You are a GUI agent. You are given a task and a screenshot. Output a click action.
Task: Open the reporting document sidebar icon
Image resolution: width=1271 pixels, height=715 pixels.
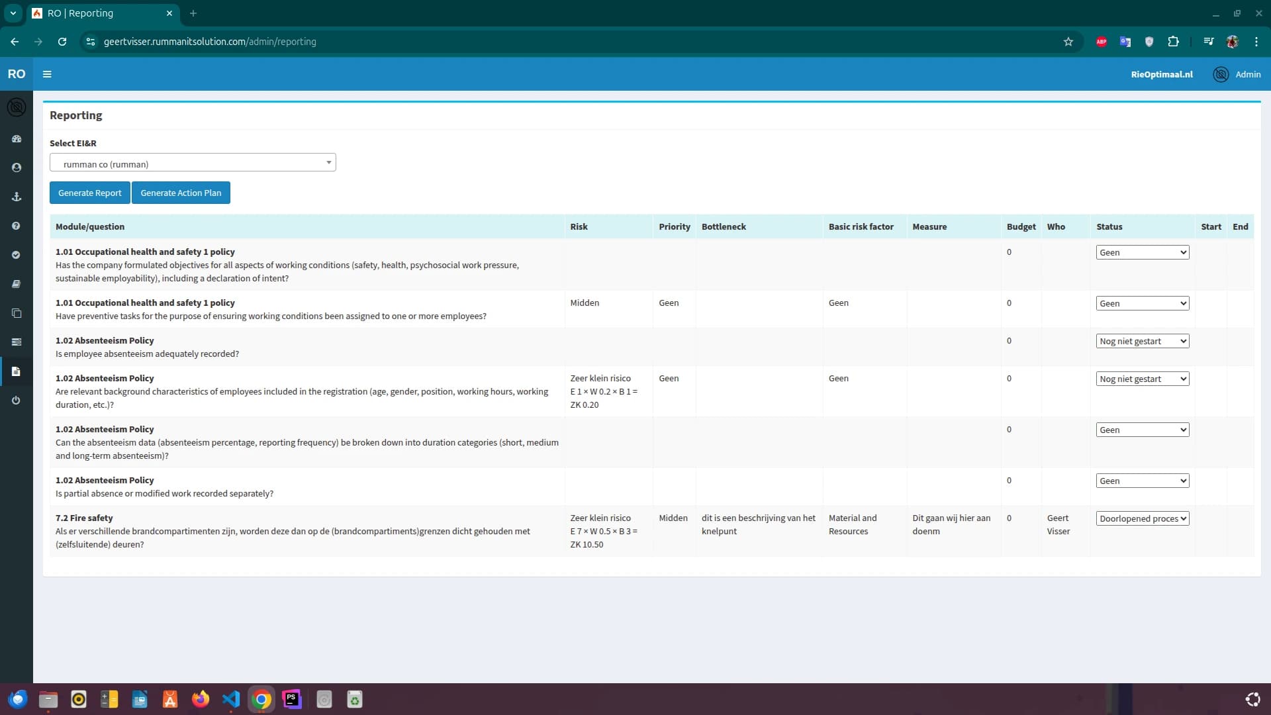coord(17,371)
